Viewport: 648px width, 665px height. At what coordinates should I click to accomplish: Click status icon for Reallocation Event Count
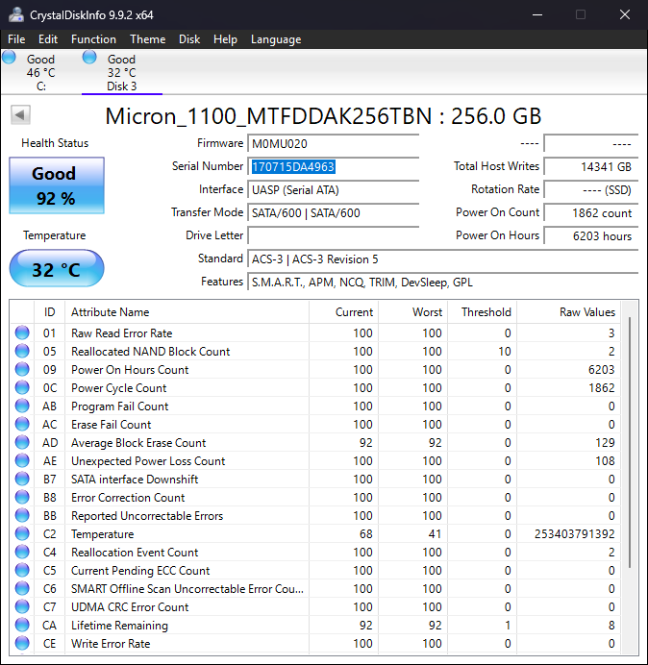pos(22,552)
